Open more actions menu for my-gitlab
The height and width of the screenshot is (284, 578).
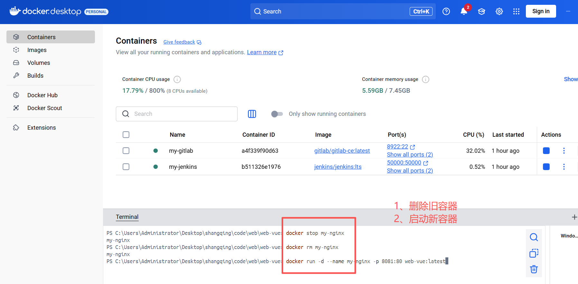(564, 151)
